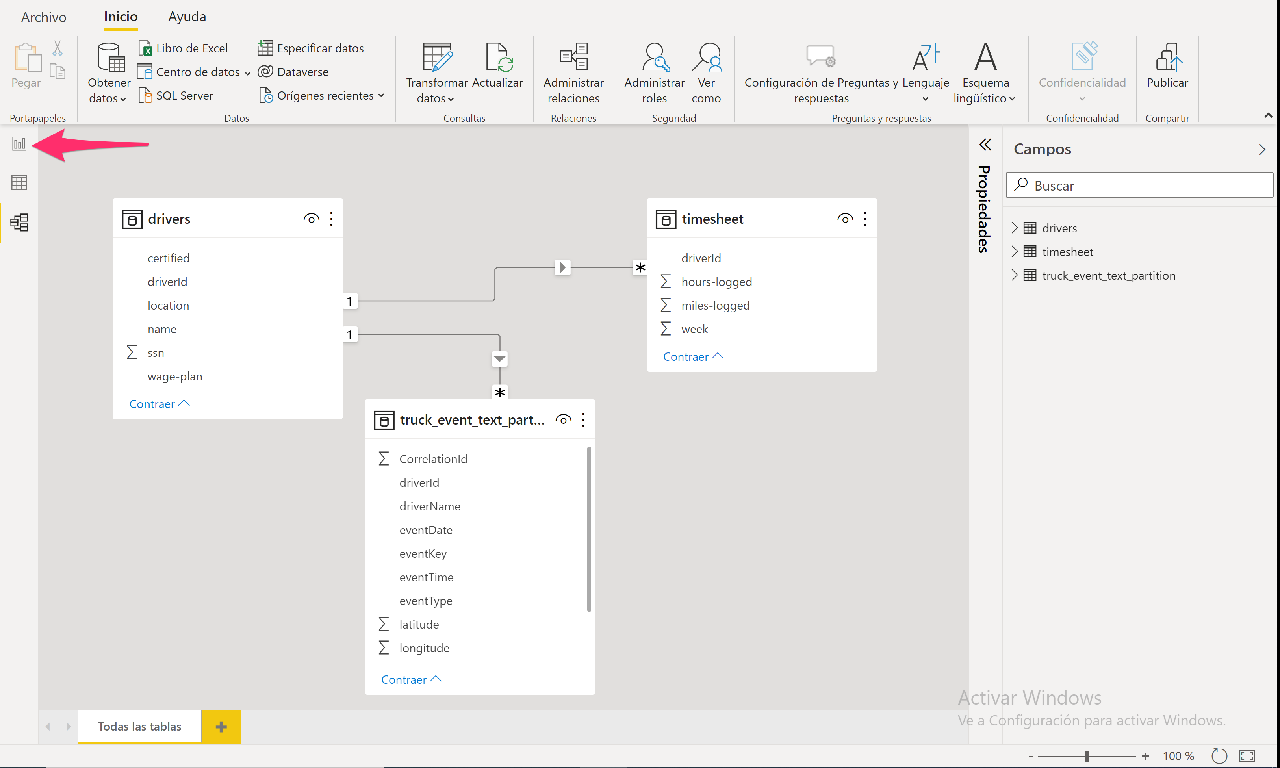
Task: Toggle visibility of truck_event_text_partition table
Action: pos(563,420)
